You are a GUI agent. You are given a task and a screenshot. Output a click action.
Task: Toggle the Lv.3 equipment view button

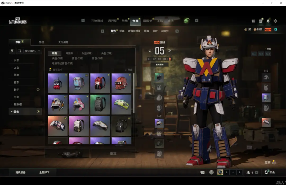[268, 54]
